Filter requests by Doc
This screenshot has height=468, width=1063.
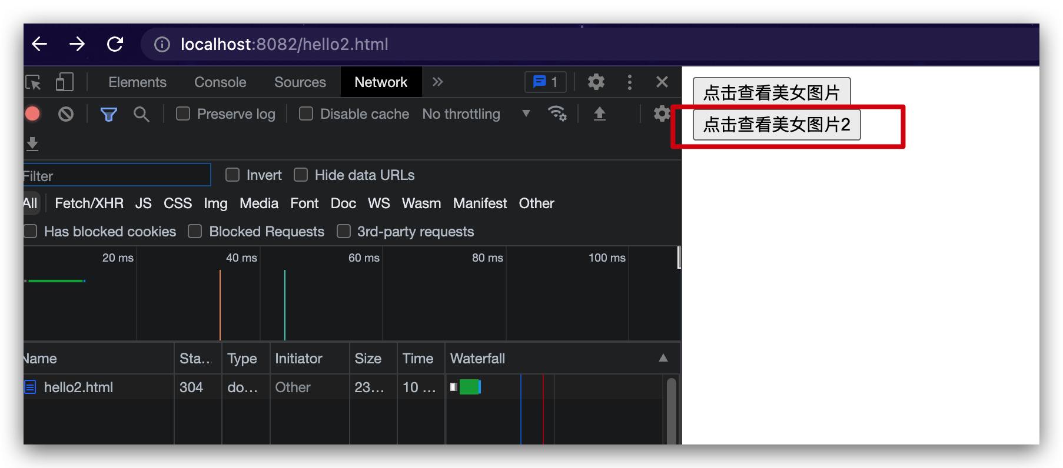pyautogui.click(x=343, y=203)
